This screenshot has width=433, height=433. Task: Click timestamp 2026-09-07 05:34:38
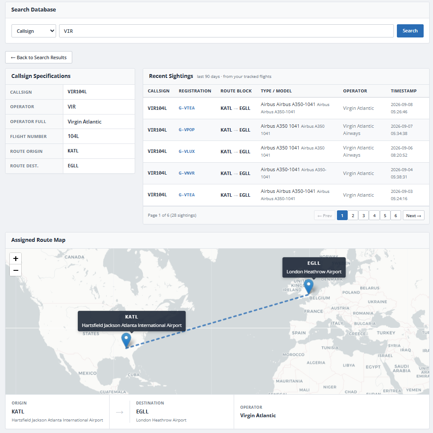click(402, 130)
